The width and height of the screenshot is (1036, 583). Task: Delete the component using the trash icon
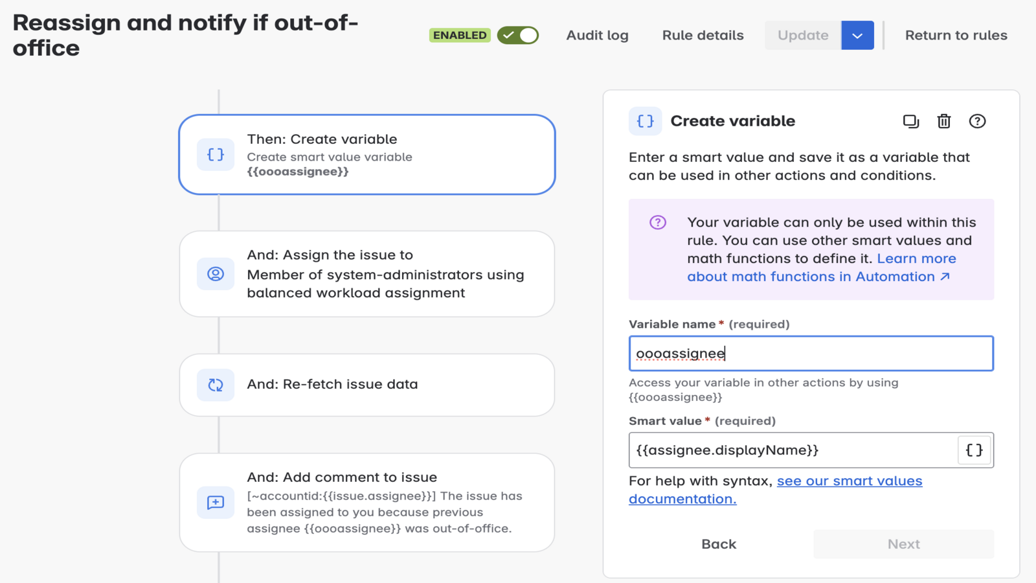[943, 121]
